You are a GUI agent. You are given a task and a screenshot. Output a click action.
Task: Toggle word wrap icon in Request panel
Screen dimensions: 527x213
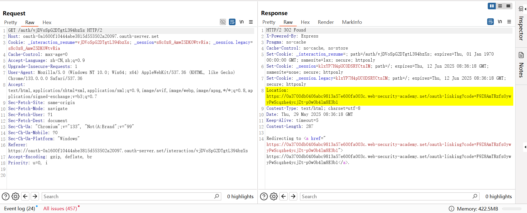tap(232, 22)
